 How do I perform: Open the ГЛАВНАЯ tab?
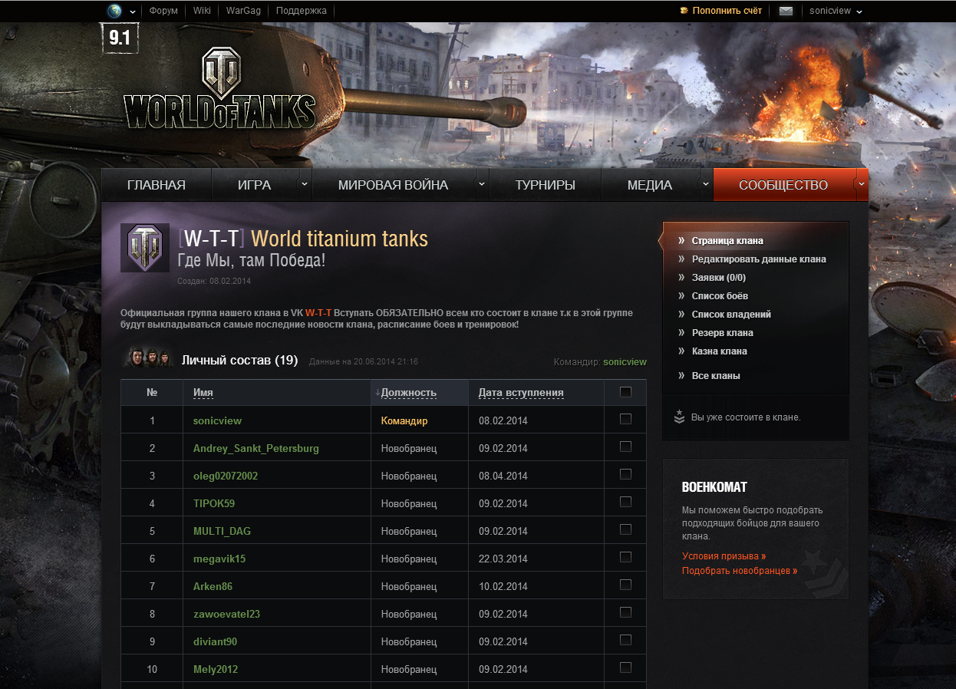coord(157,185)
